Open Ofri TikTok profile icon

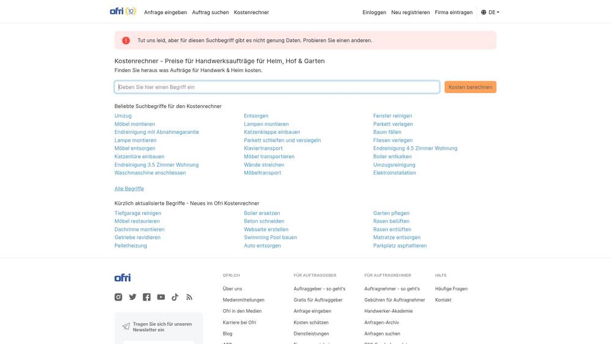(175, 297)
